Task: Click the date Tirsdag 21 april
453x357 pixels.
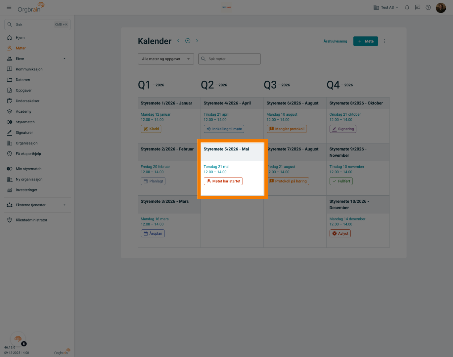Action: (216, 114)
